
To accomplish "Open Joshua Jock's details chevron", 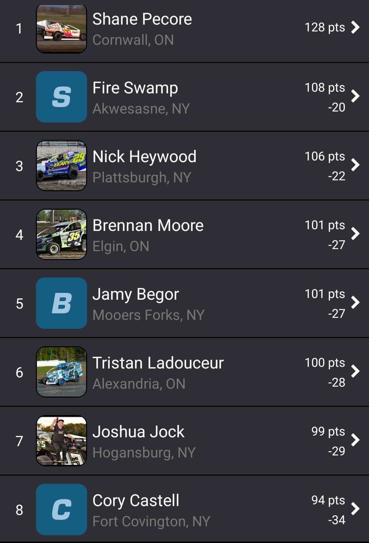I will [355, 440].
